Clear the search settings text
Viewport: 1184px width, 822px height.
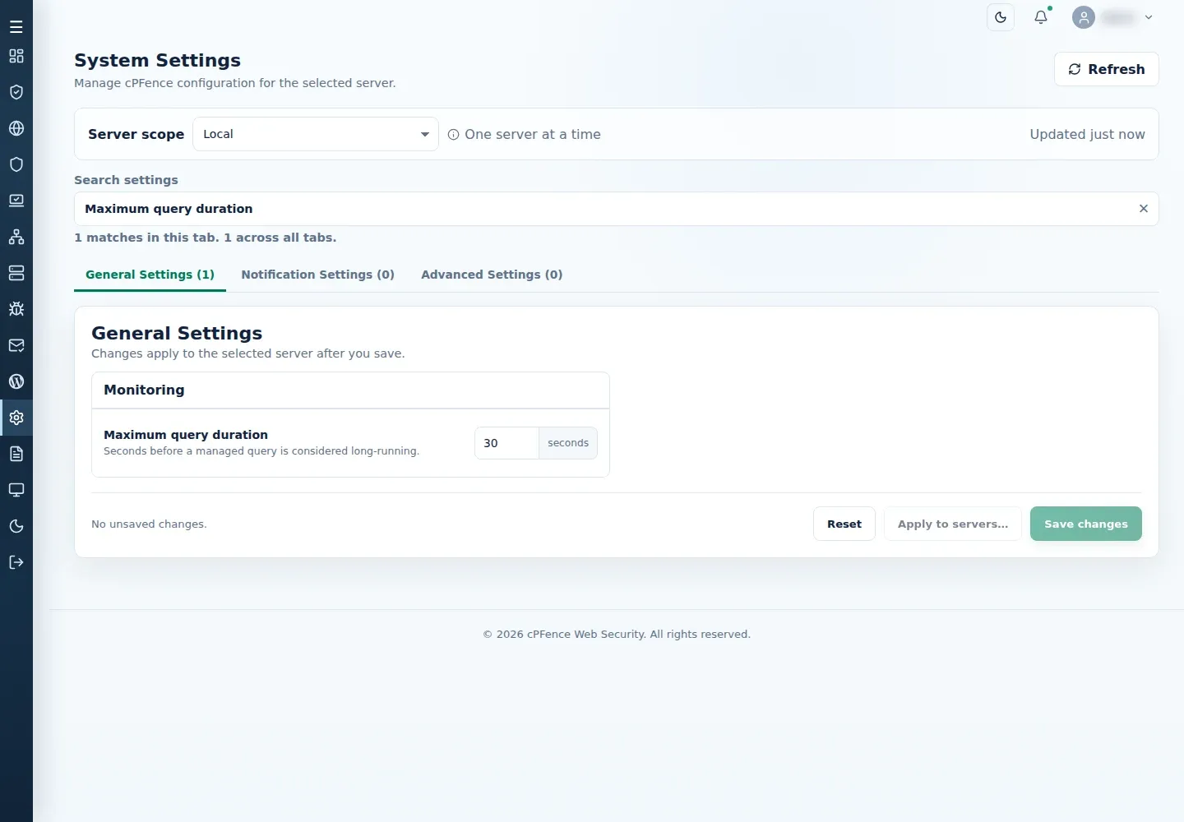[x=1143, y=209]
